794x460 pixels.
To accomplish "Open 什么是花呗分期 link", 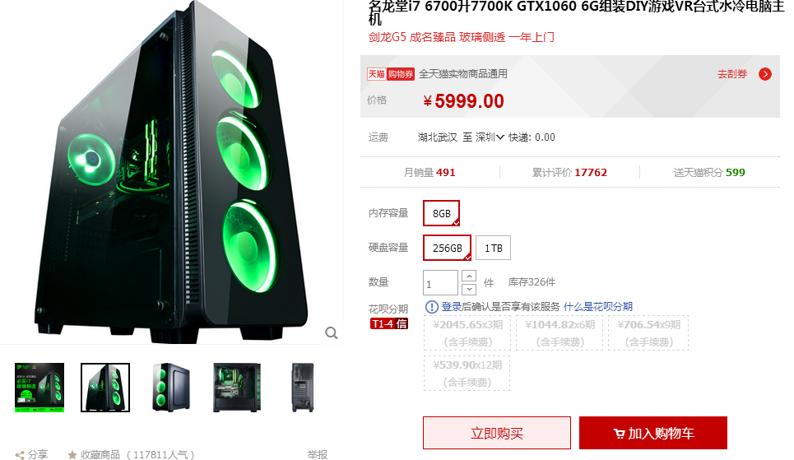I will pyautogui.click(x=598, y=306).
